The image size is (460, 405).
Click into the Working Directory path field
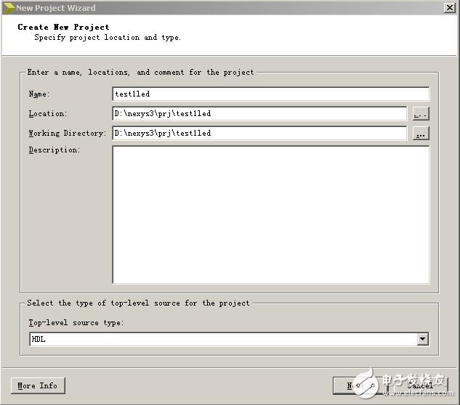[x=259, y=133]
